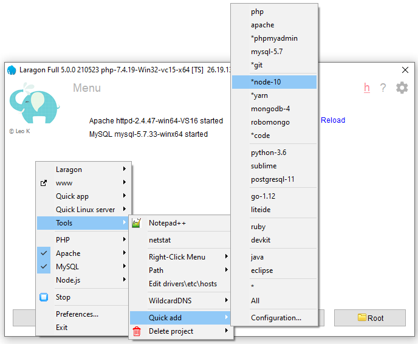Expand the Node.js submenu arrow
The image size is (418, 344).
pyautogui.click(x=124, y=279)
